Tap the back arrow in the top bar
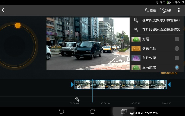This screenshot has width=185, height=116. coord(3,10)
